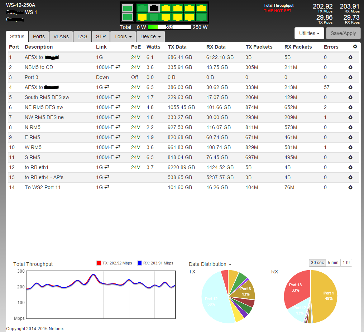364x332 pixels.
Task: Set chart interval to 1 hr
Action: coord(346,263)
